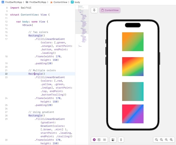This screenshot has height=145, width=176.
Task: Open FirstSwiftUIApp folder in breadcrumb bar
Action: click(x=38, y=2)
